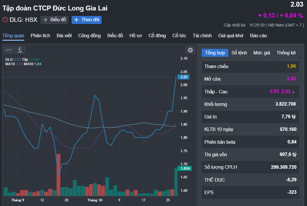The height and width of the screenshot is (206, 307).
Task: Select the Tổng hợp panel tab
Action: pos(215,53)
